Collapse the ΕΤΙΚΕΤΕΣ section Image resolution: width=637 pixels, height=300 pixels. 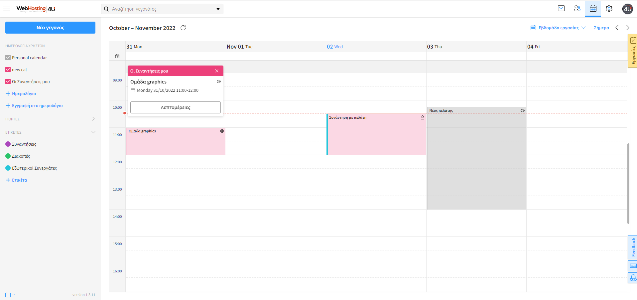(93, 132)
